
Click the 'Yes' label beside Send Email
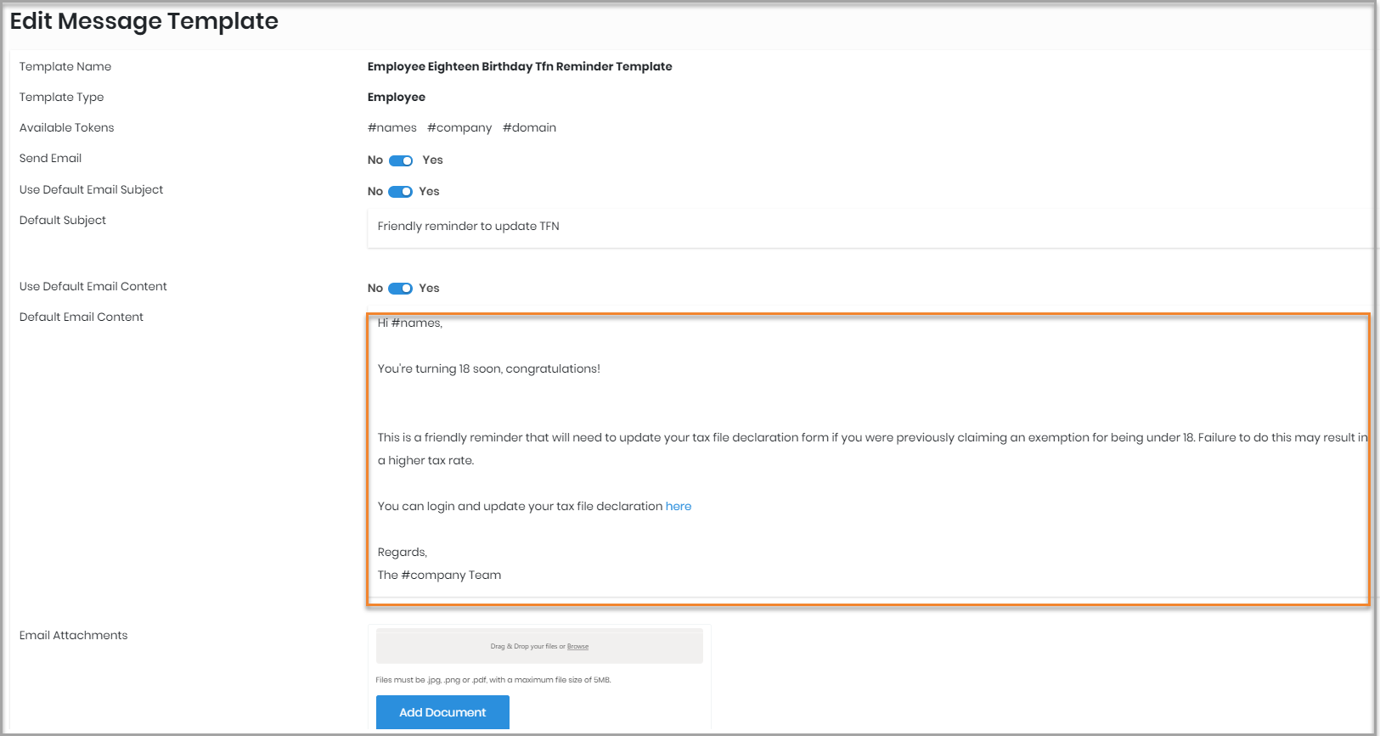(x=432, y=160)
